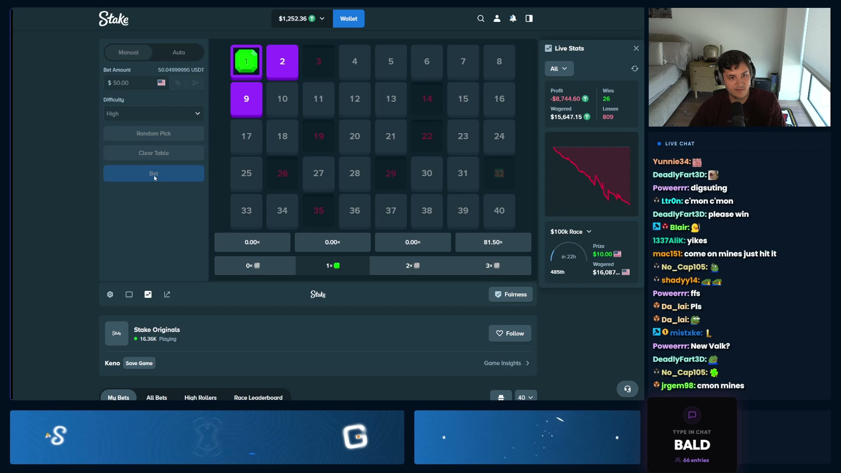Open live support headset icon
Image resolution: width=841 pixels, height=473 pixels.
(x=628, y=389)
